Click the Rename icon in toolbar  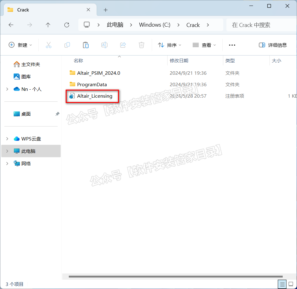104,45
